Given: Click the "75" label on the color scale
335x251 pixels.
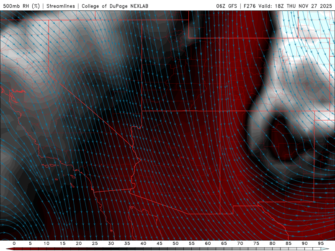Looking at the screenshot, I should (256, 243).
